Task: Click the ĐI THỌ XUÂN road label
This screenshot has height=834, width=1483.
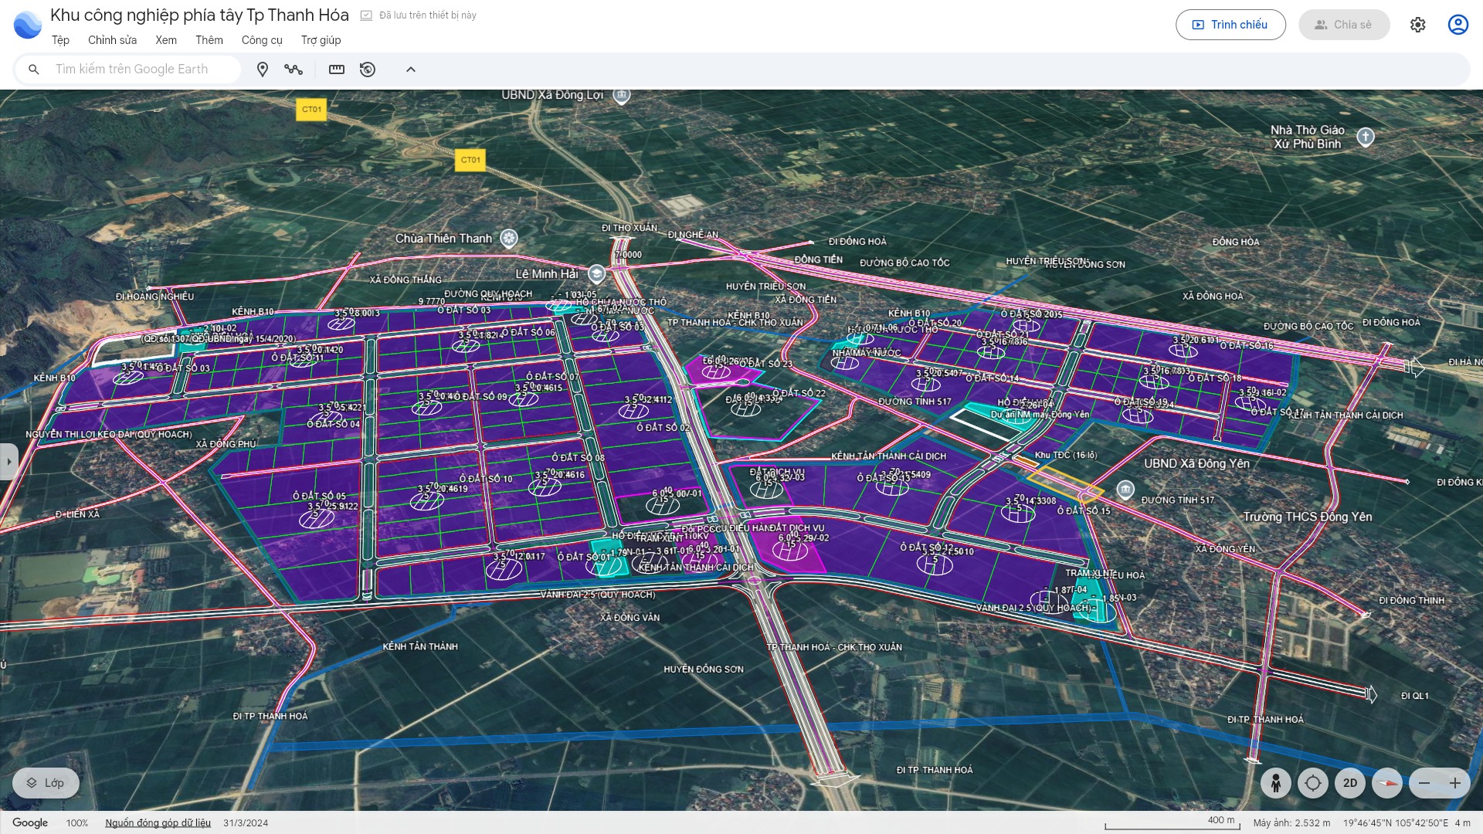Action: click(x=630, y=229)
